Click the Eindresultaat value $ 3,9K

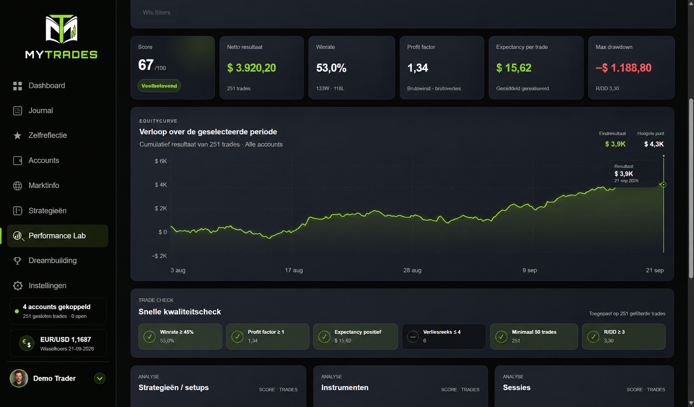(x=615, y=144)
